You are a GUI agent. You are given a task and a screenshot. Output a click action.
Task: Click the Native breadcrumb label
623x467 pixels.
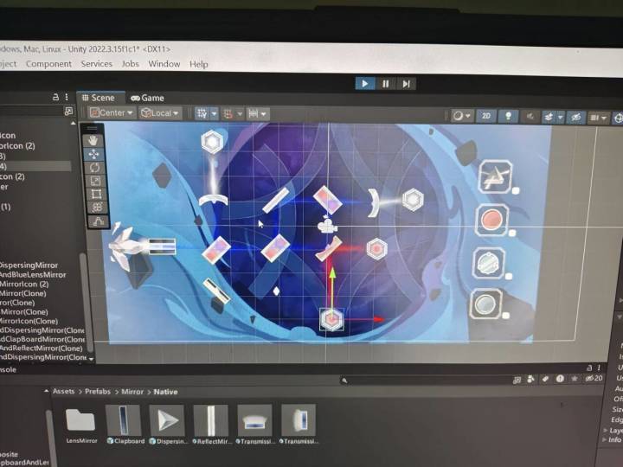click(165, 392)
